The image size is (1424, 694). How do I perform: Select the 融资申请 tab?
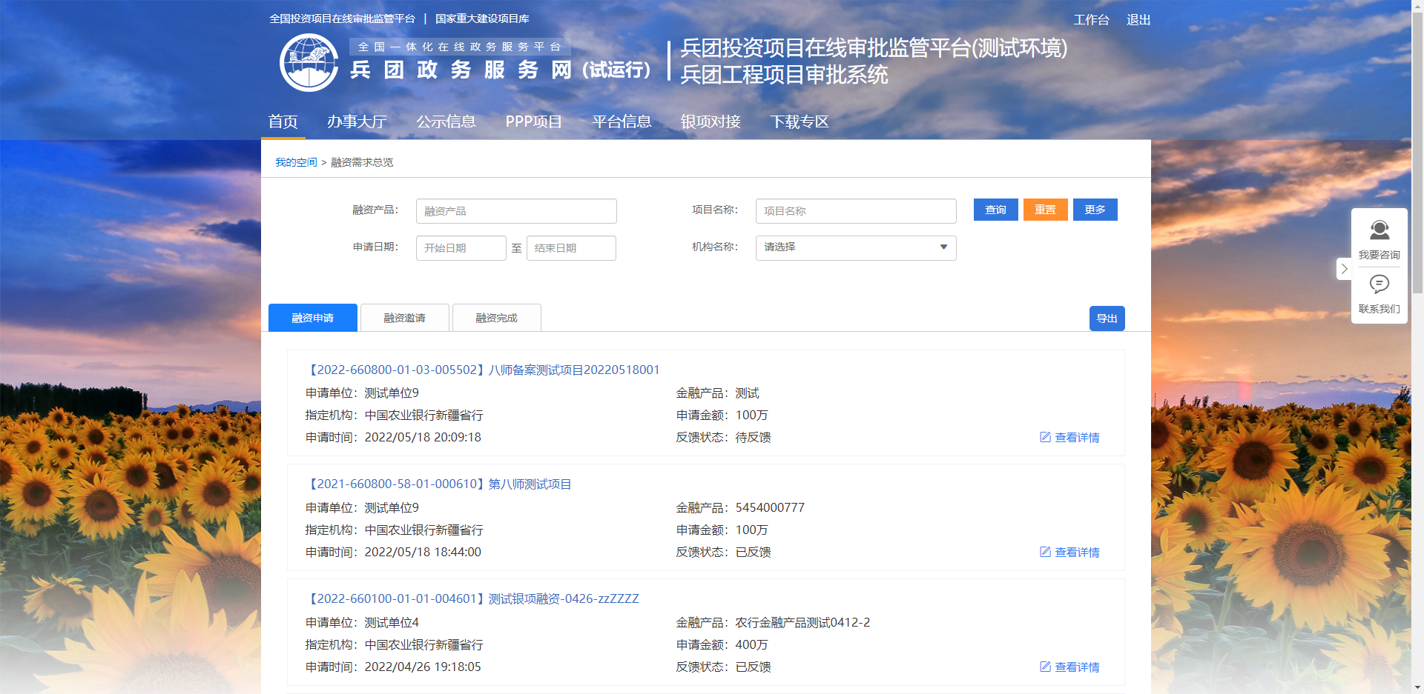coord(312,318)
